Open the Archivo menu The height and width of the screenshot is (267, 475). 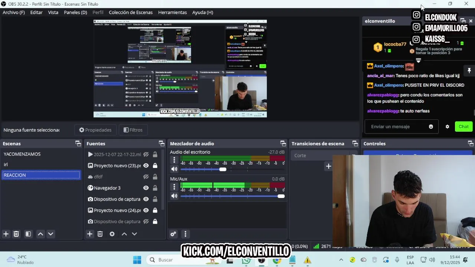[x=14, y=12]
